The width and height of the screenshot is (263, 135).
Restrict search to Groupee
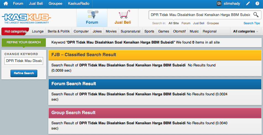click(x=213, y=23)
